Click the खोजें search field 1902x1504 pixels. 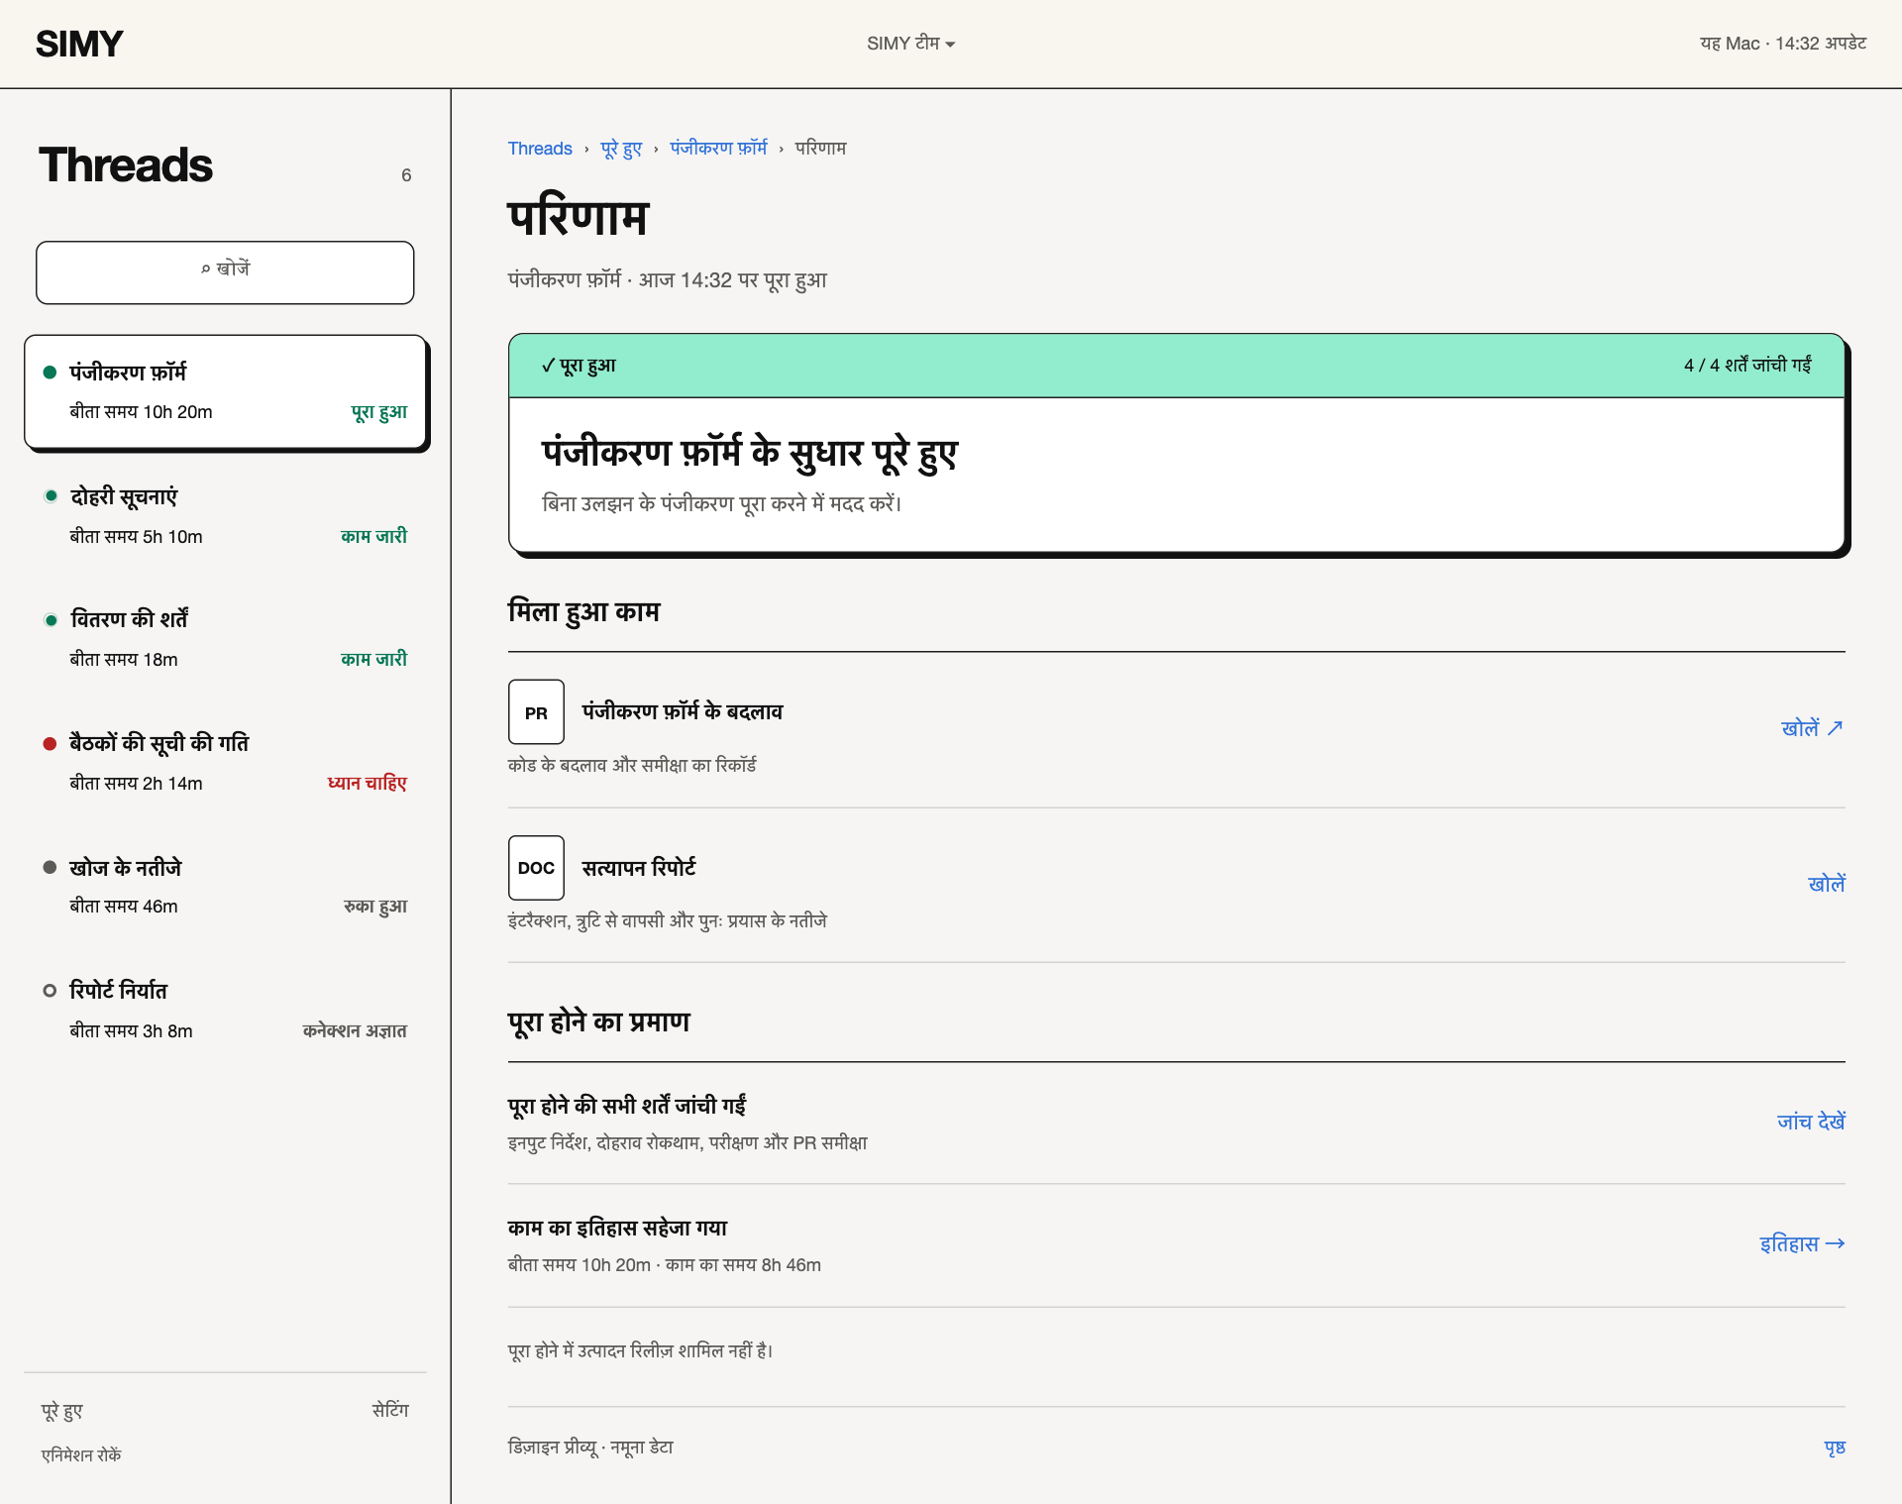tap(225, 272)
